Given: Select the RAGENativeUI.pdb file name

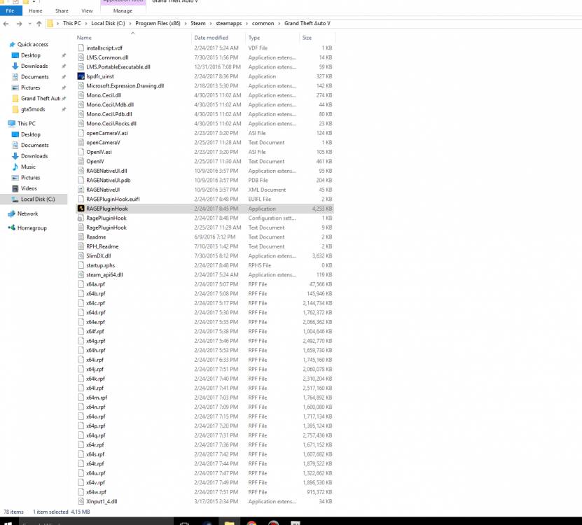Looking at the screenshot, I should (x=109, y=181).
